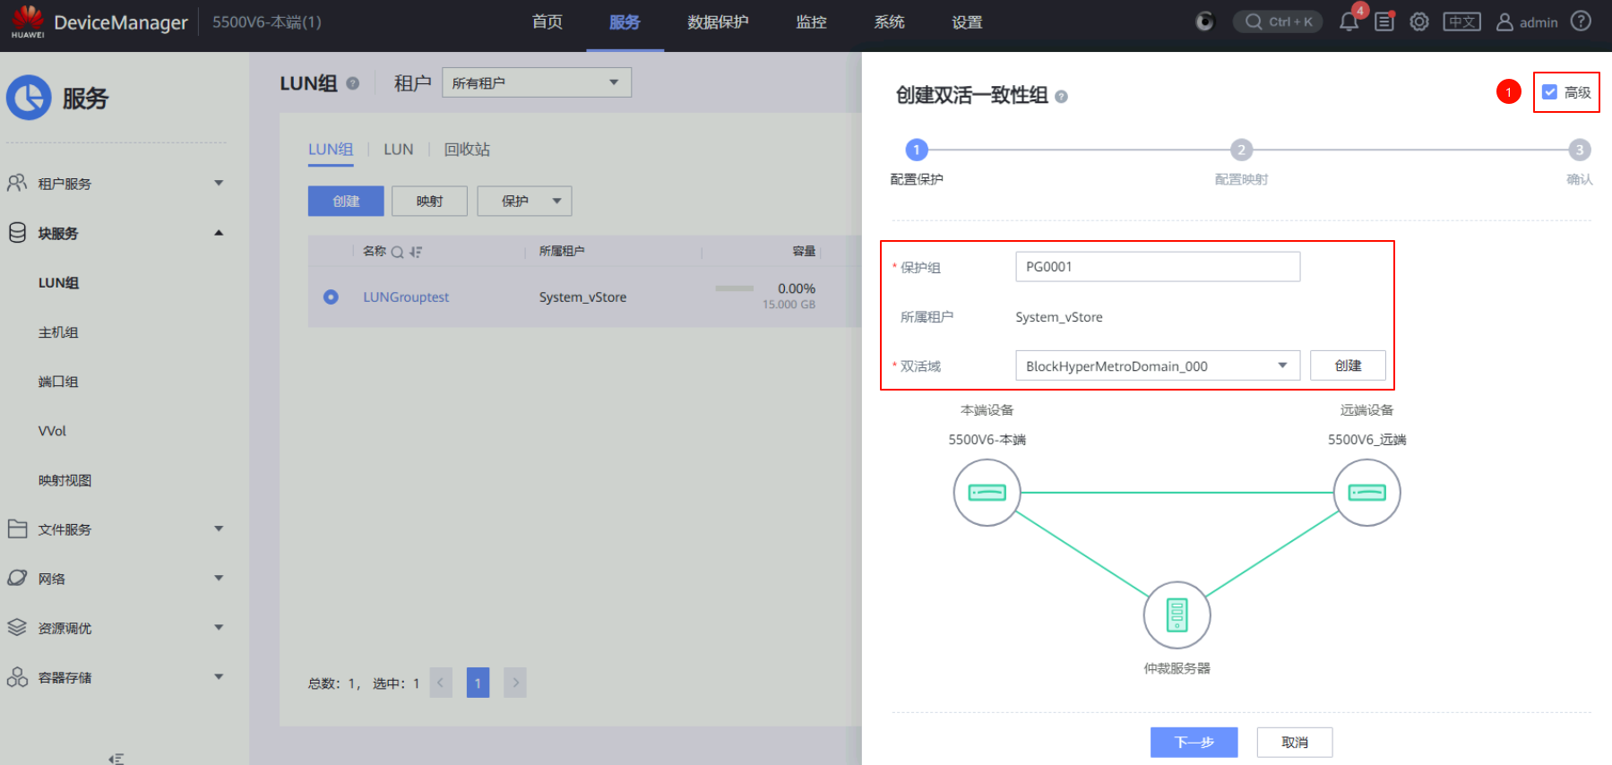Switch language with the 中文 toggle

[x=1461, y=22]
